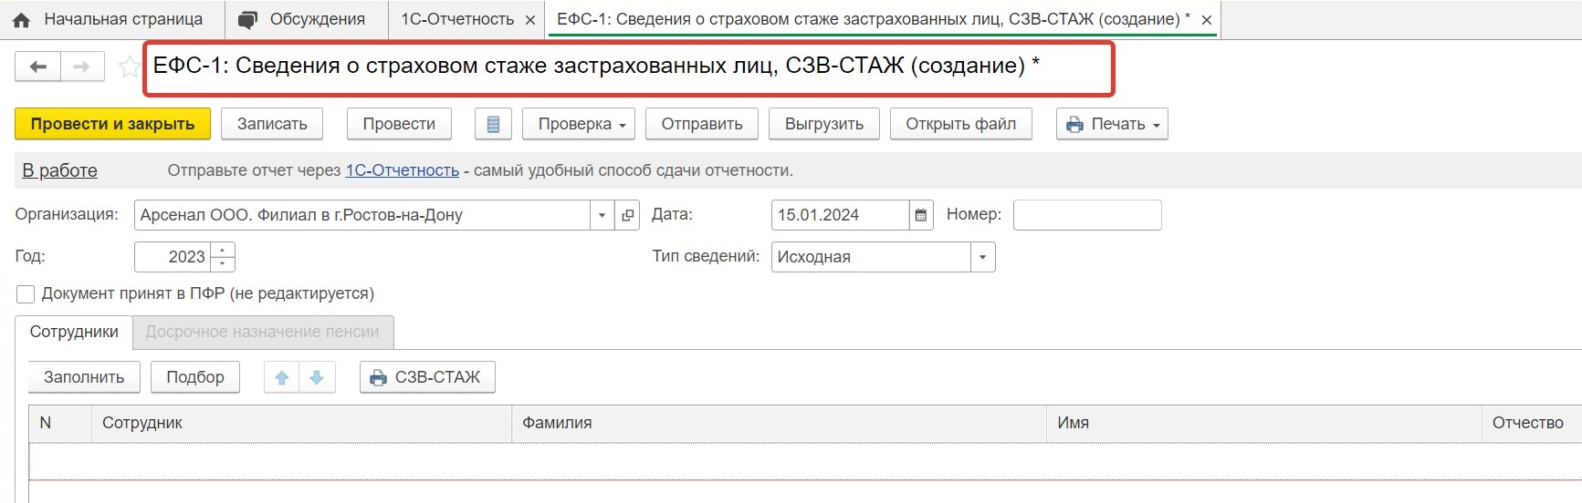This screenshot has width=1582, height=503.
Task: Open the Тип сведений dropdown
Action: point(982,257)
